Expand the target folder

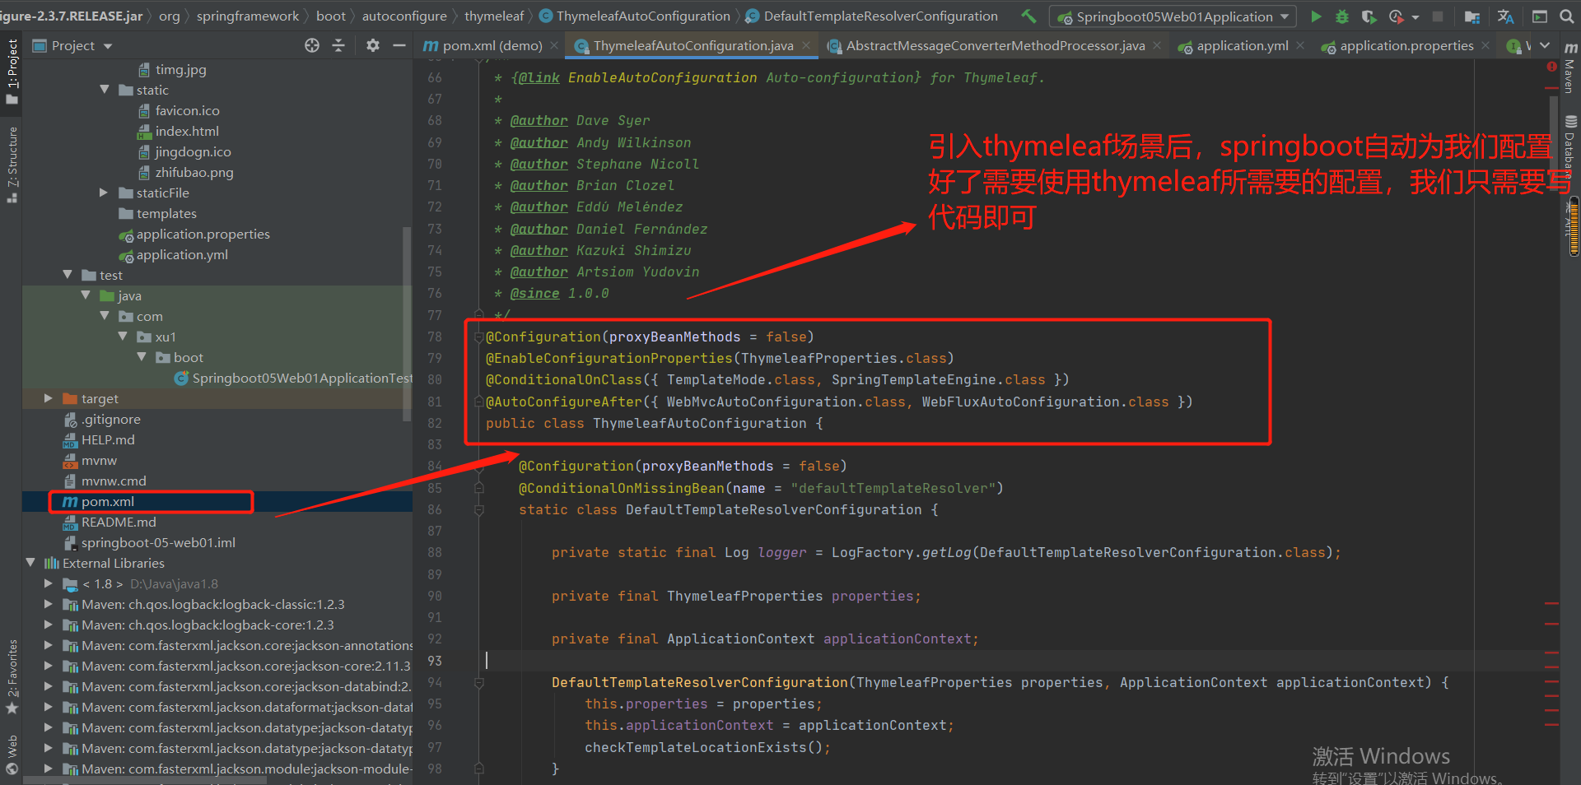point(49,398)
